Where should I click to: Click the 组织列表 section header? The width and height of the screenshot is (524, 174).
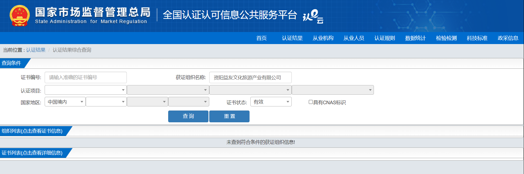(32, 131)
